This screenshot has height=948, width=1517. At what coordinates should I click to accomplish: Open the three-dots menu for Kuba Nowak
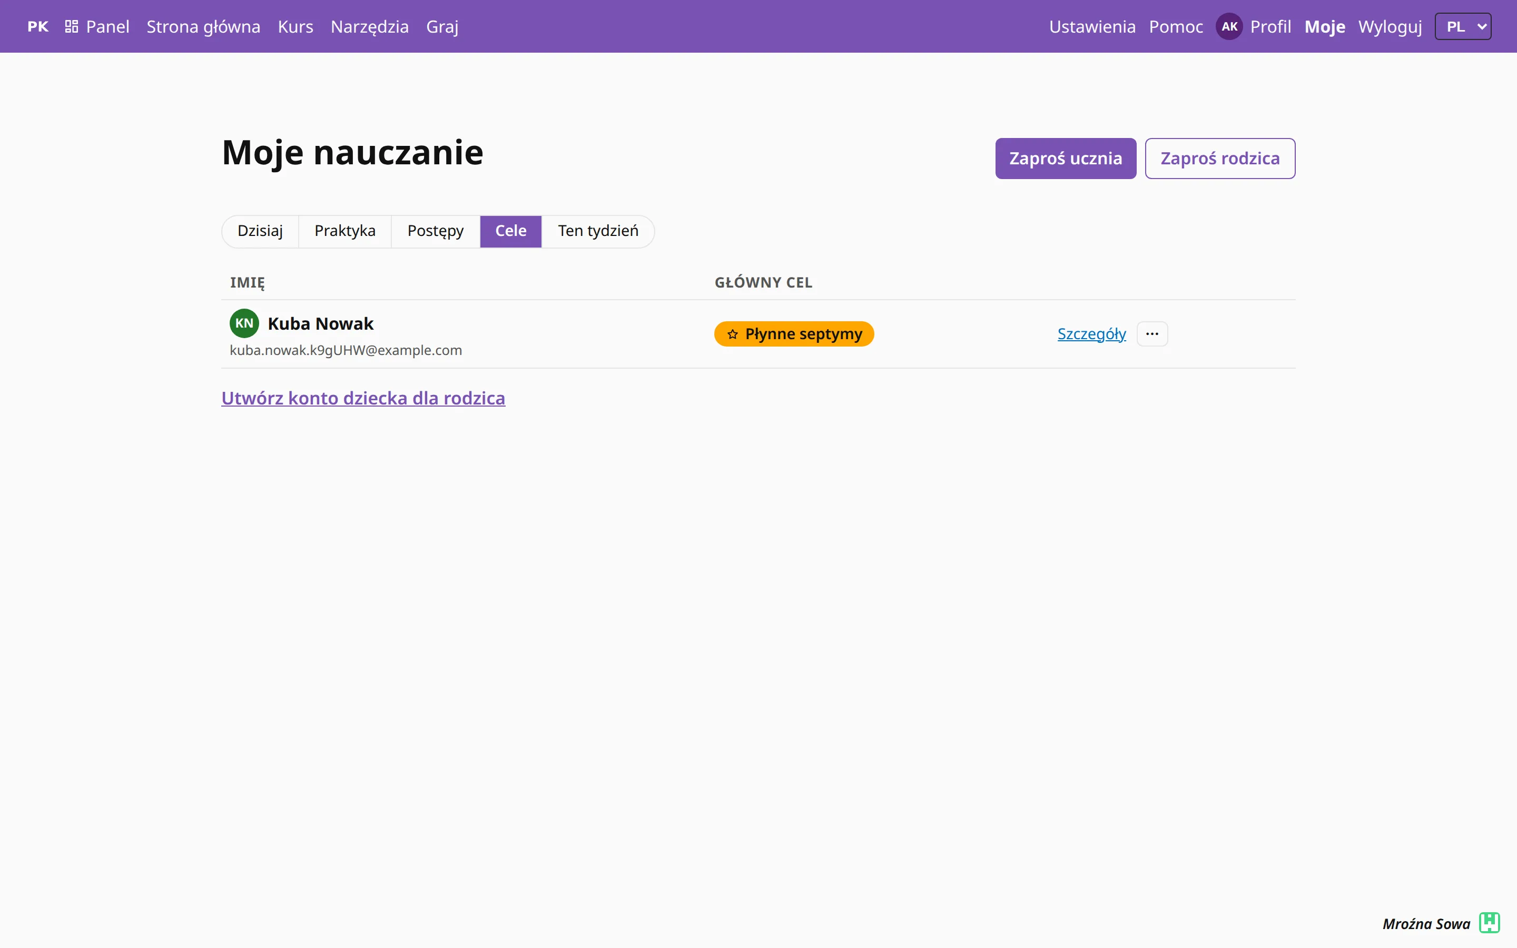click(1152, 333)
